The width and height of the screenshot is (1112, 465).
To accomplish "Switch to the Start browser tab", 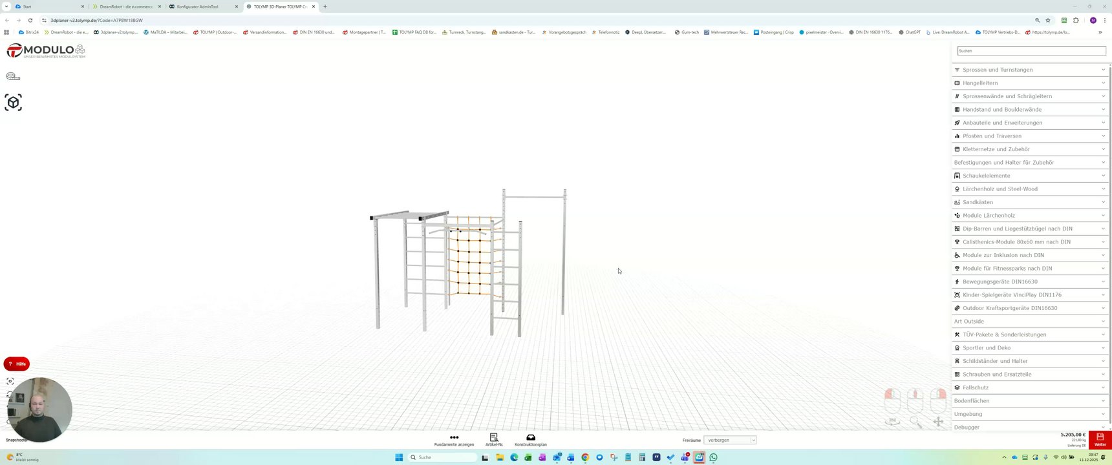I will (50, 6).
